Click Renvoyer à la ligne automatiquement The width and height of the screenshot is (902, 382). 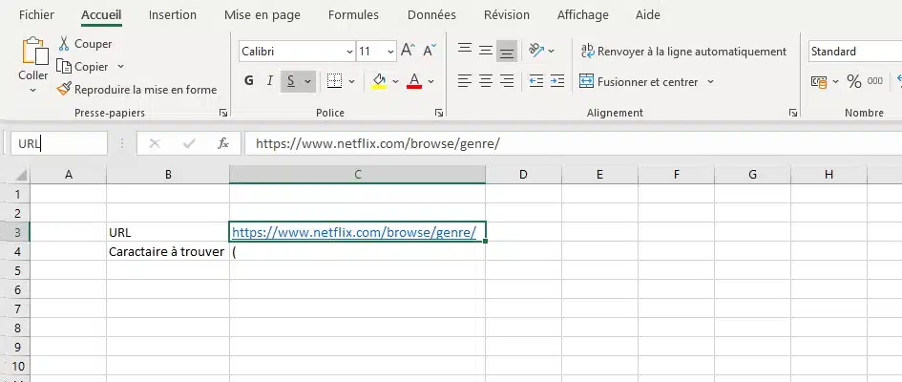tap(682, 52)
